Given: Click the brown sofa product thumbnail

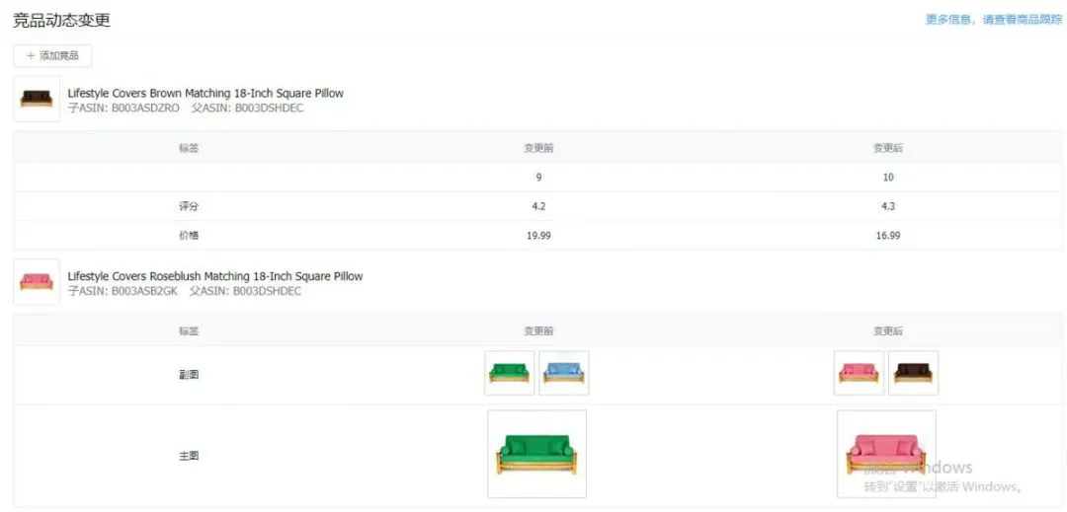Looking at the screenshot, I should 37,99.
